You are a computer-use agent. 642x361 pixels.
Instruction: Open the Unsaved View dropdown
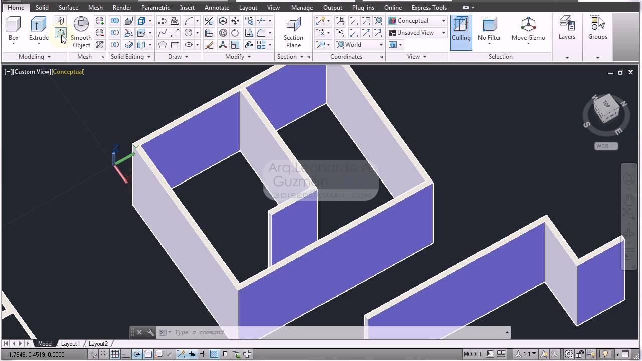tap(417, 33)
